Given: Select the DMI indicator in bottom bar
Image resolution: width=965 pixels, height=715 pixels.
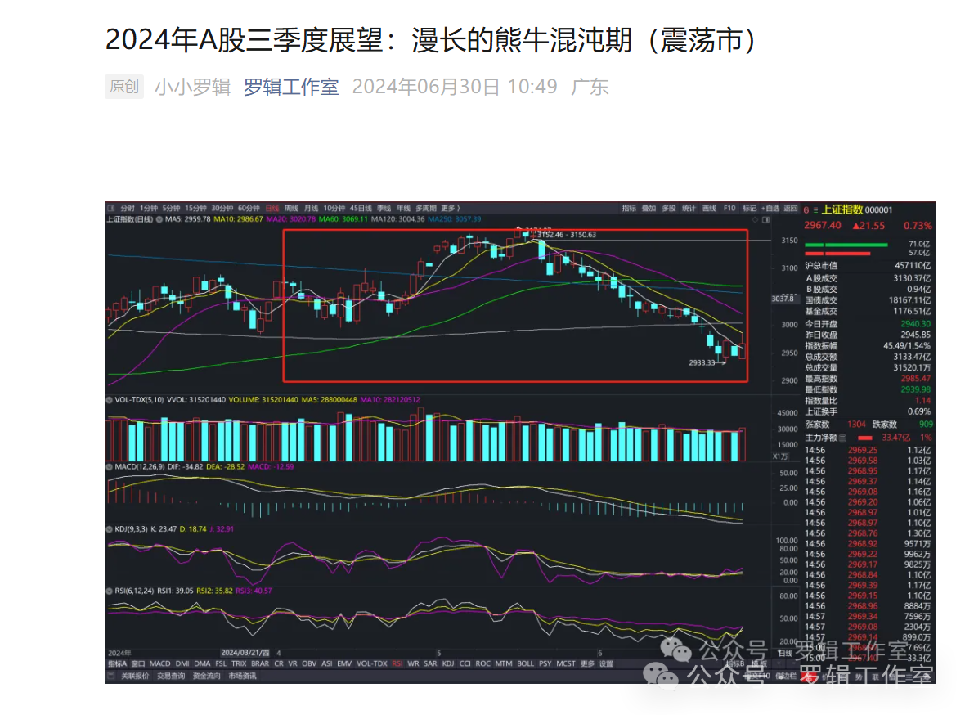Looking at the screenshot, I should [x=182, y=664].
